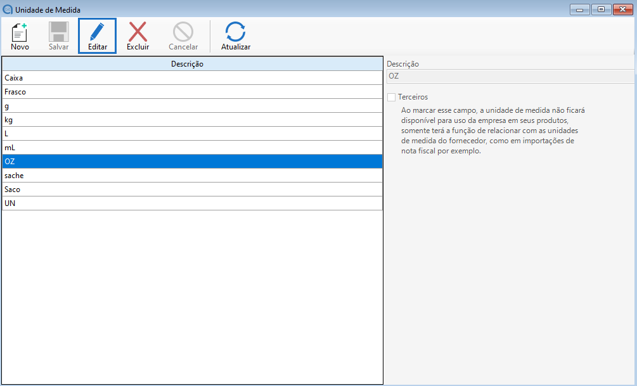
Task: Click the Cancelar icon in toolbar
Action: (x=183, y=32)
